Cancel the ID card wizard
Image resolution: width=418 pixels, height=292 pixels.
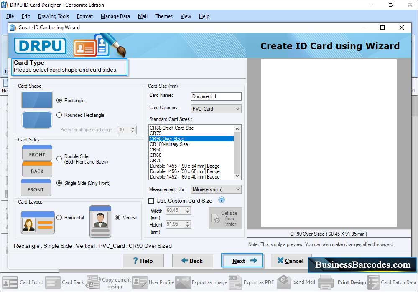point(291,261)
